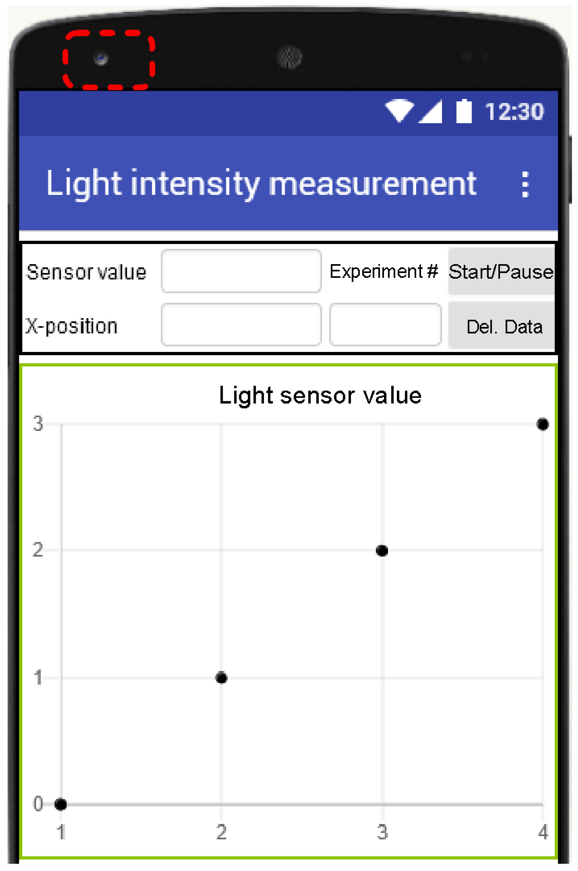Tap the battery status icon
The width and height of the screenshot is (578, 871).
pyautogui.click(x=464, y=111)
